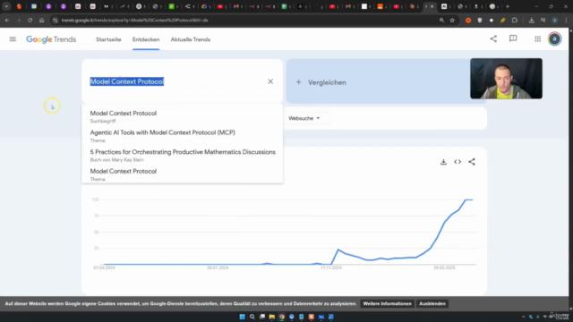Open the Google apps grid

coord(537,39)
